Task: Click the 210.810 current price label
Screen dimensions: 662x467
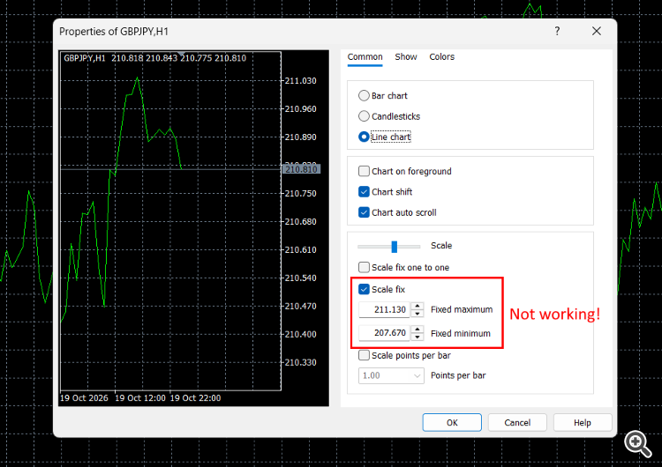Action: point(301,169)
